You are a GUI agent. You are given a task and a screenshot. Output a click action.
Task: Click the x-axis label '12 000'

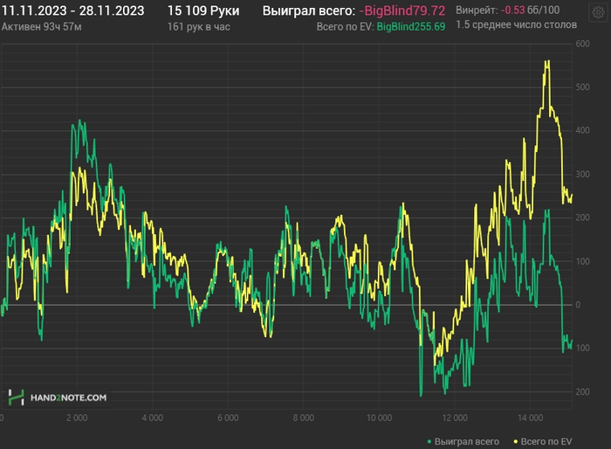click(455, 418)
